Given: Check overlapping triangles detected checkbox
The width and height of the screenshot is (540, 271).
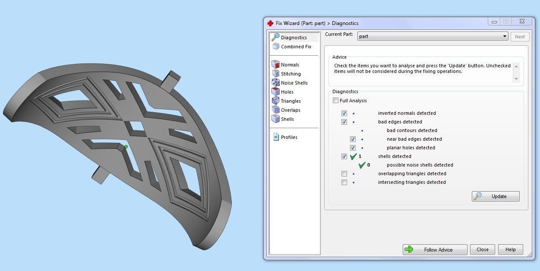Looking at the screenshot, I should [344, 173].
